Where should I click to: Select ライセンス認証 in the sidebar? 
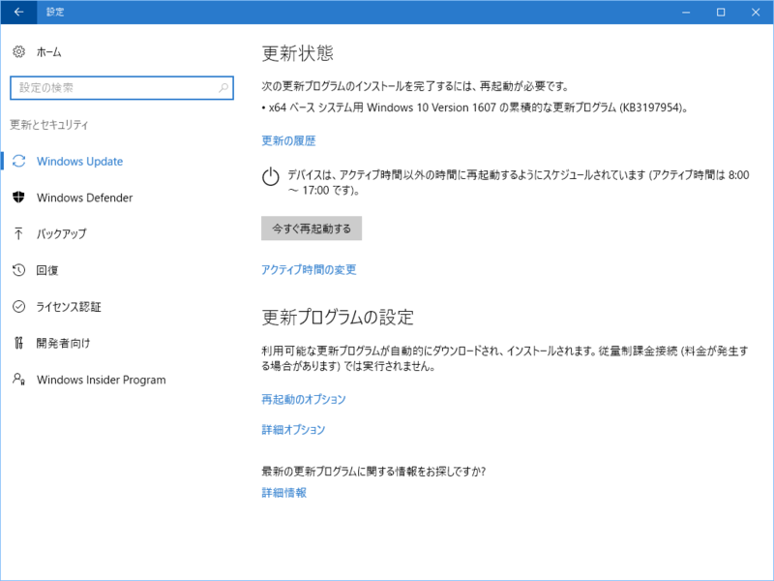tap(69, 307)
